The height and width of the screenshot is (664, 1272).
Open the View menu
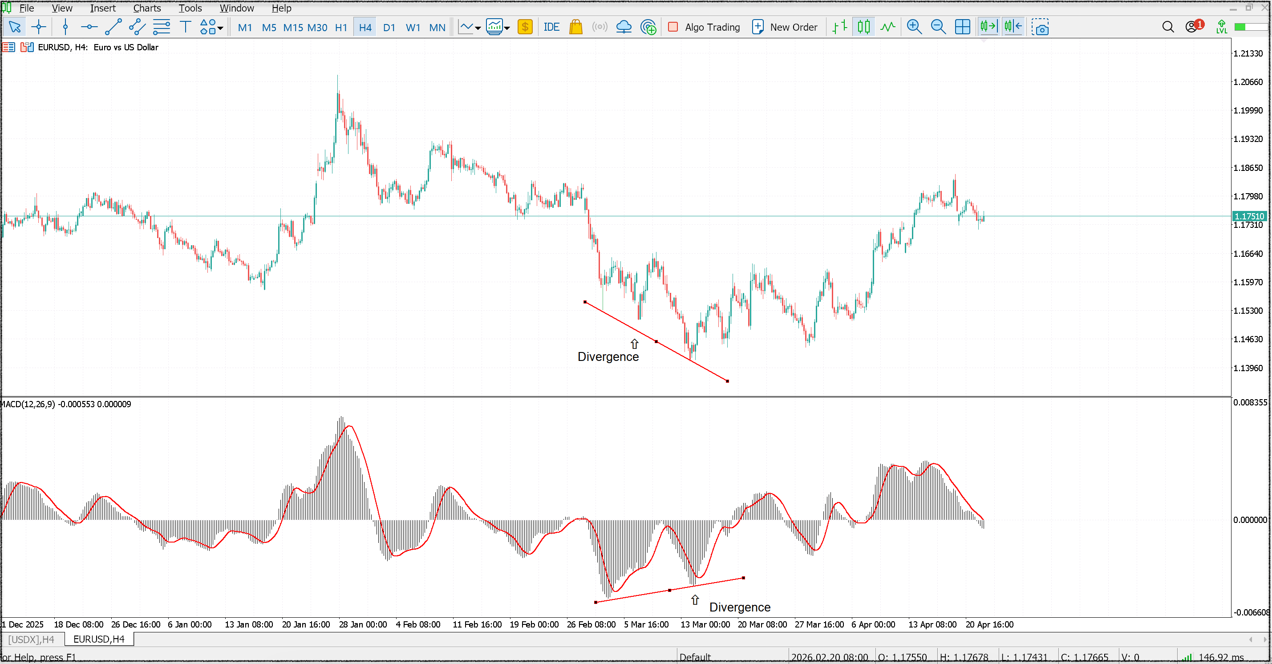click(x=62, y=8)
